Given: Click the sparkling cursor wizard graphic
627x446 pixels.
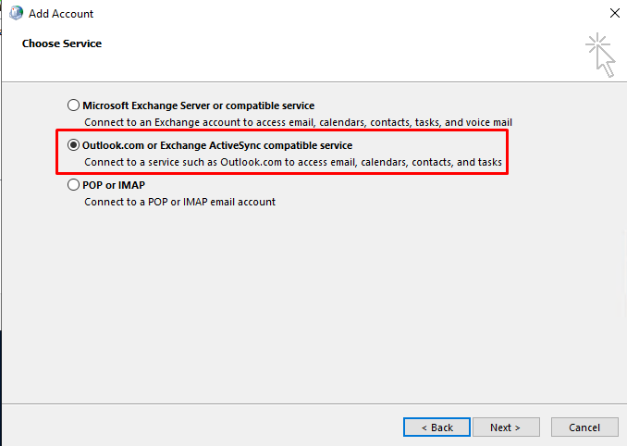Looking at the screenshot, I should [600, 55].
